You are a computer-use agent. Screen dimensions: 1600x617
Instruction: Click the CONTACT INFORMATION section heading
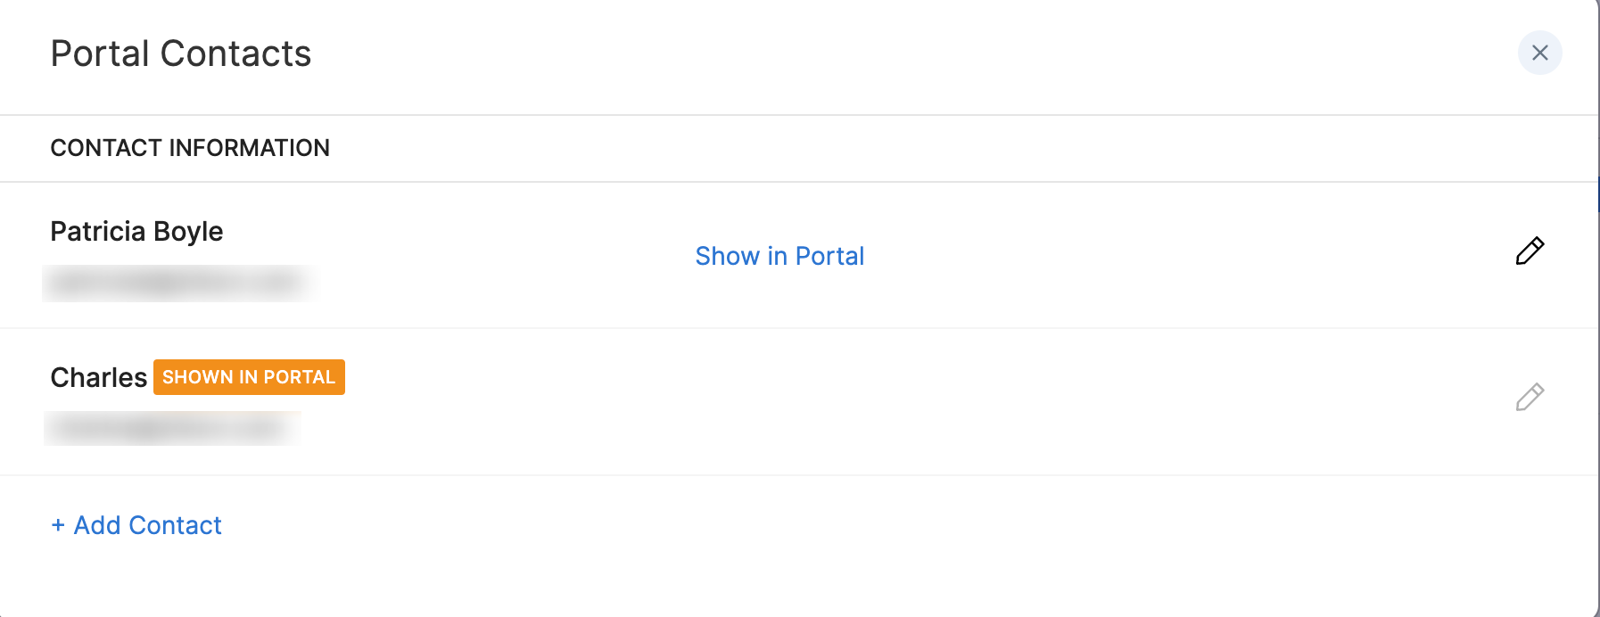click(x=190, y=148)
